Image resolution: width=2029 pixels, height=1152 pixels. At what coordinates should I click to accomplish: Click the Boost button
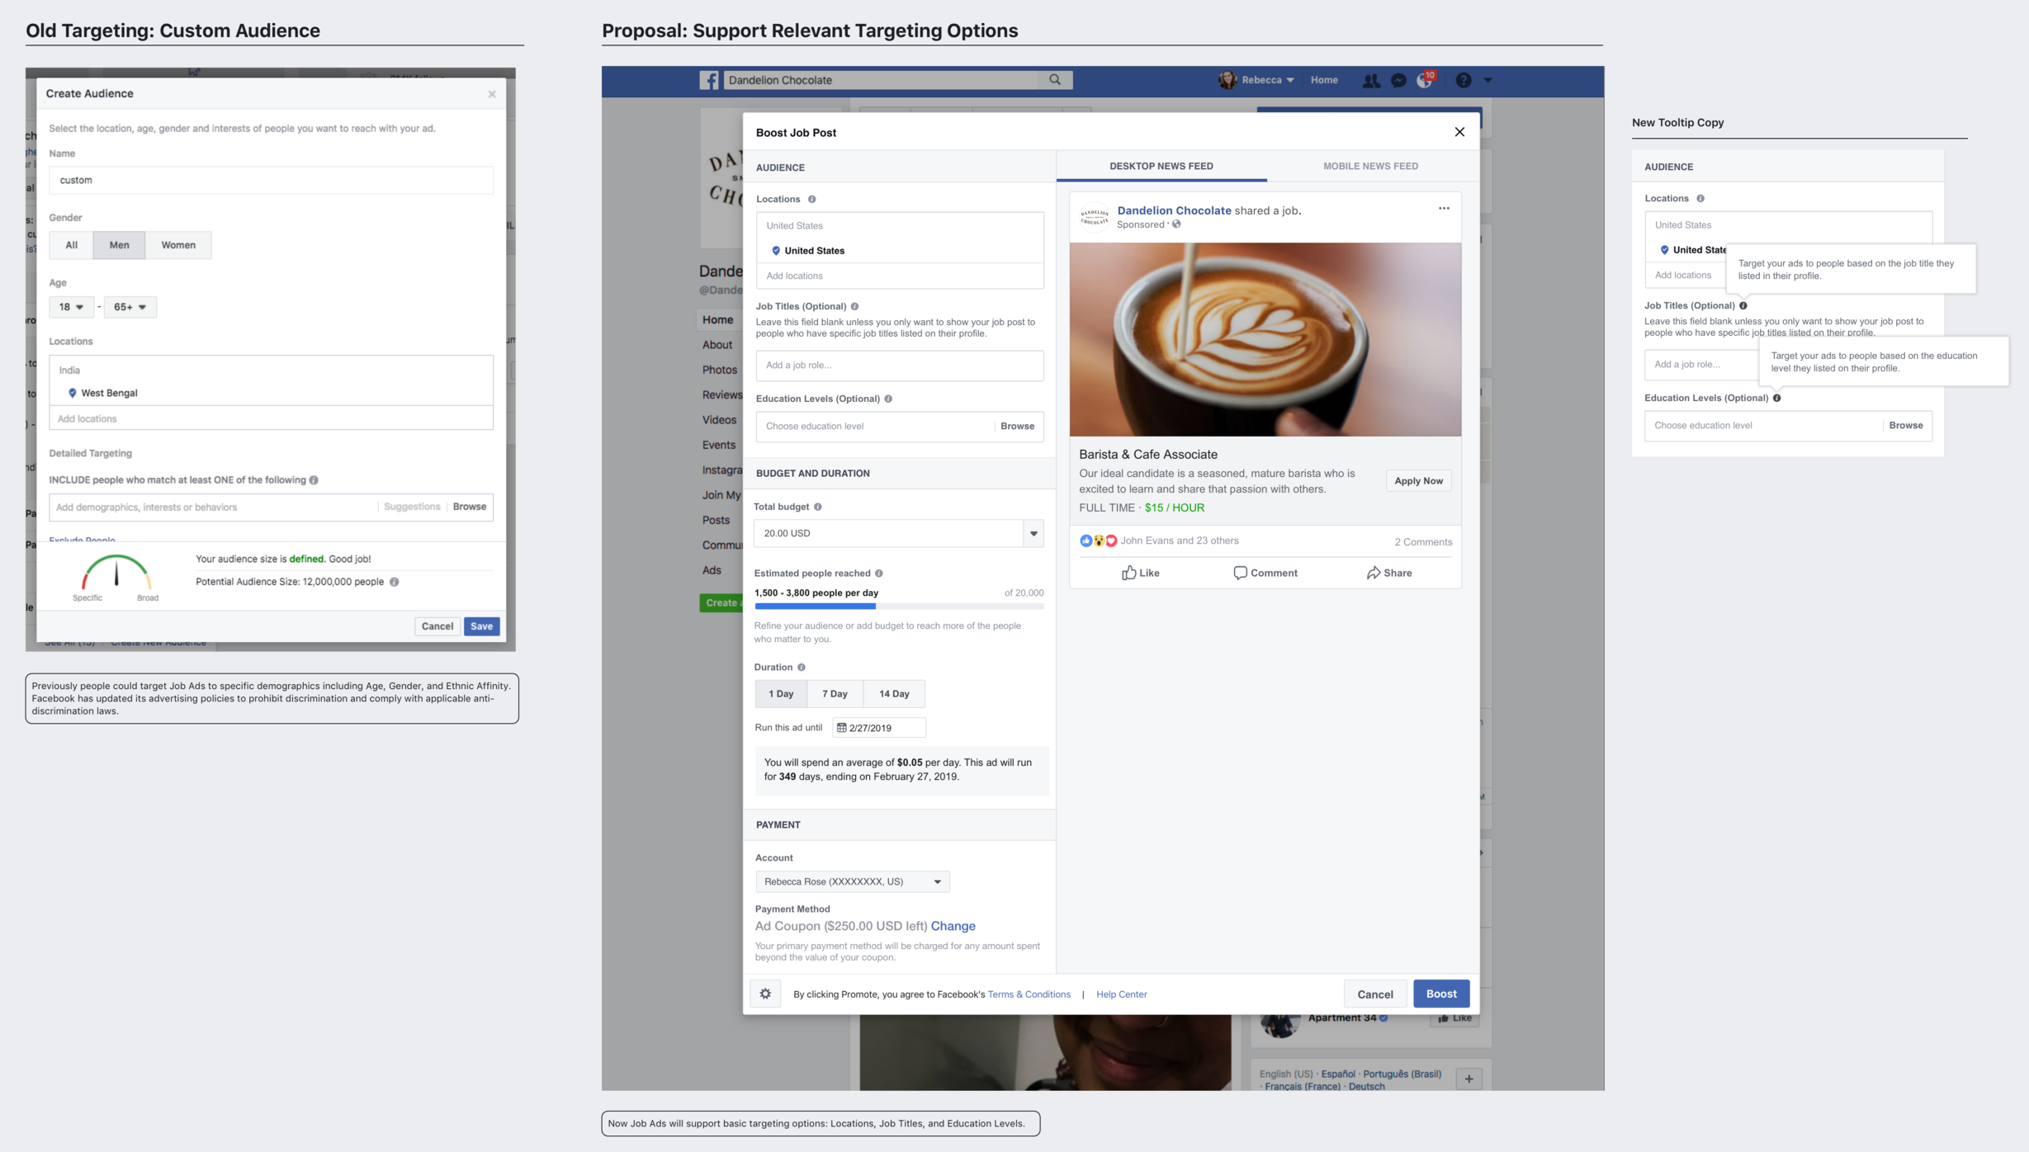[1441, 994]
